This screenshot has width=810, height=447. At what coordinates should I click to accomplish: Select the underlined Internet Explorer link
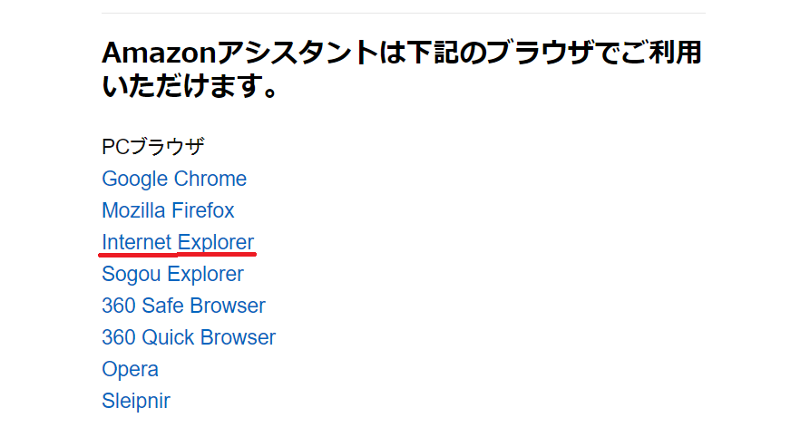click(x=178, y=242)
